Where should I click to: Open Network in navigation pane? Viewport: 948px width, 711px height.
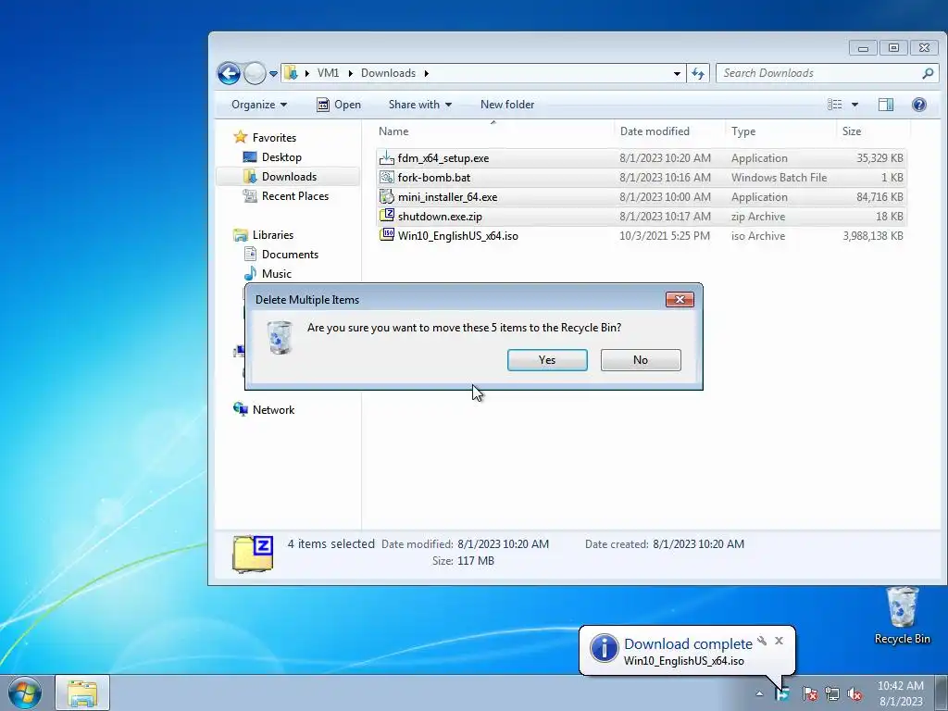tap(273, 410)
